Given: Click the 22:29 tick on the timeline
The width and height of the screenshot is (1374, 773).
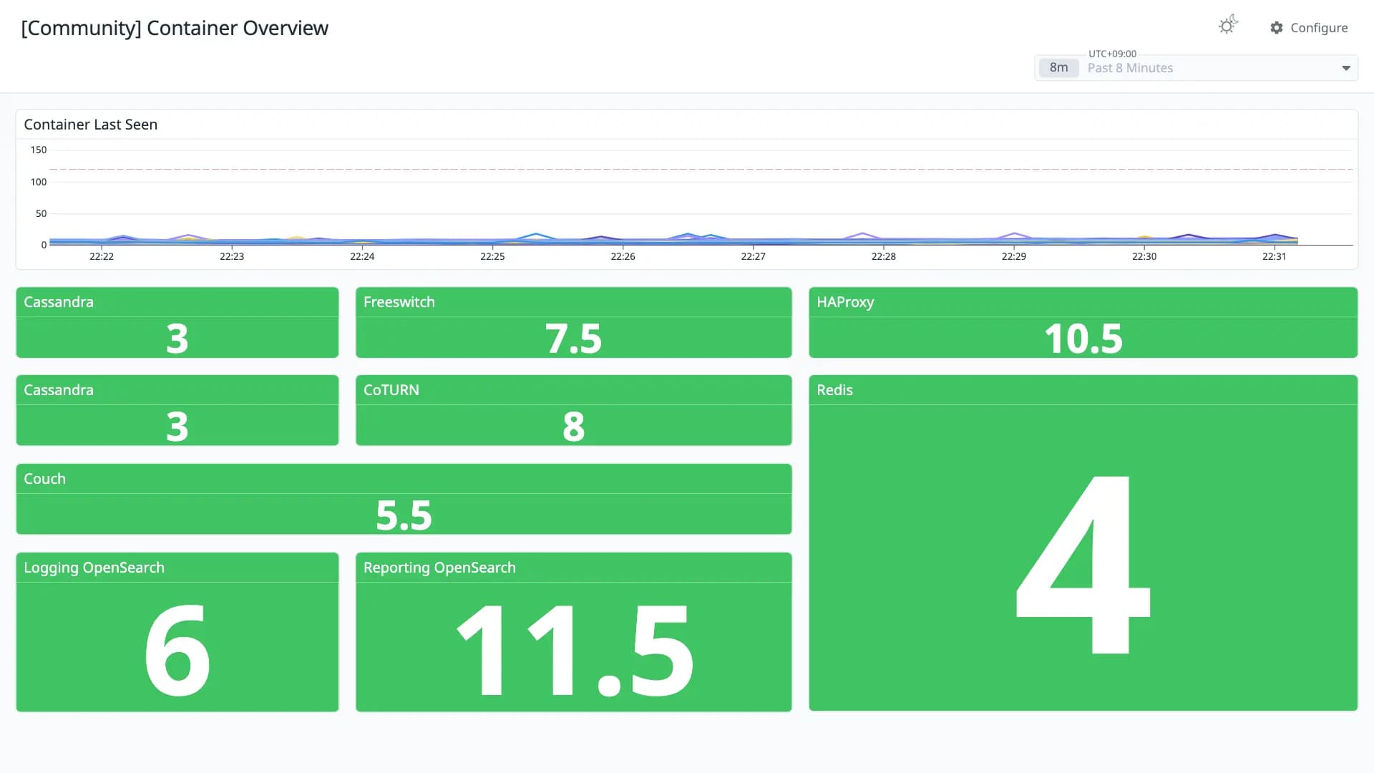Looking at the screenshot, I should click(1013, 256).
